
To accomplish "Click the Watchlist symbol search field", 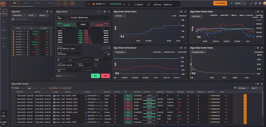I will pos(32,23).
